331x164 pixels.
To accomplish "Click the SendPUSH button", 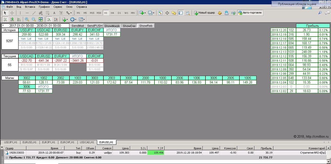I will pyautogui.click(x=95, y=26).
